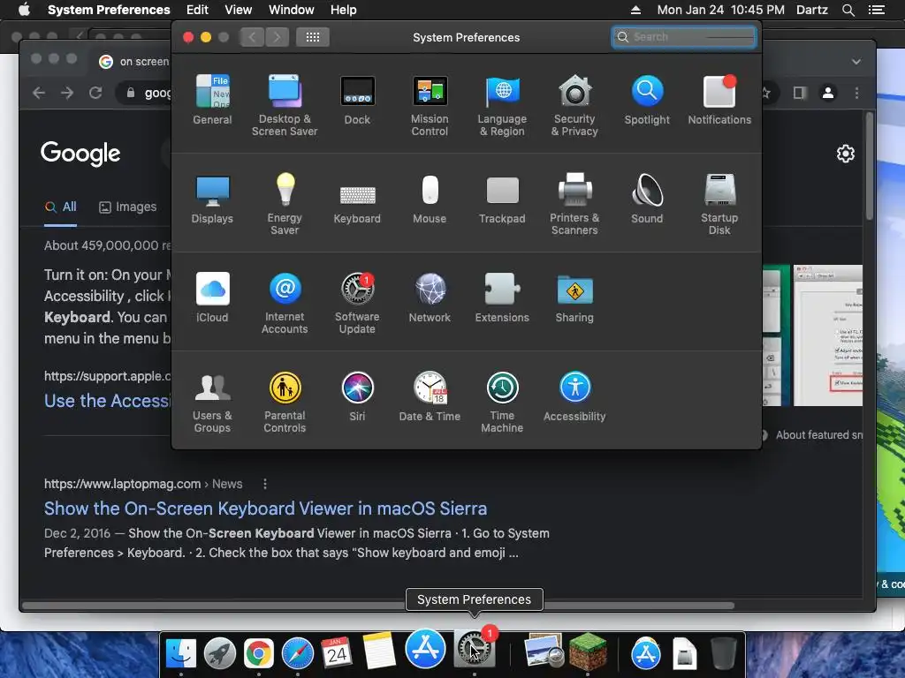Open the Startup Disk preference pane
Viewport: 905px width, 678px height.
tap(719, 204)
